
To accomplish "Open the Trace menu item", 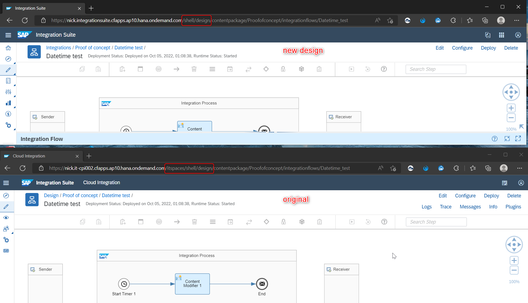I will coord(445,207).
